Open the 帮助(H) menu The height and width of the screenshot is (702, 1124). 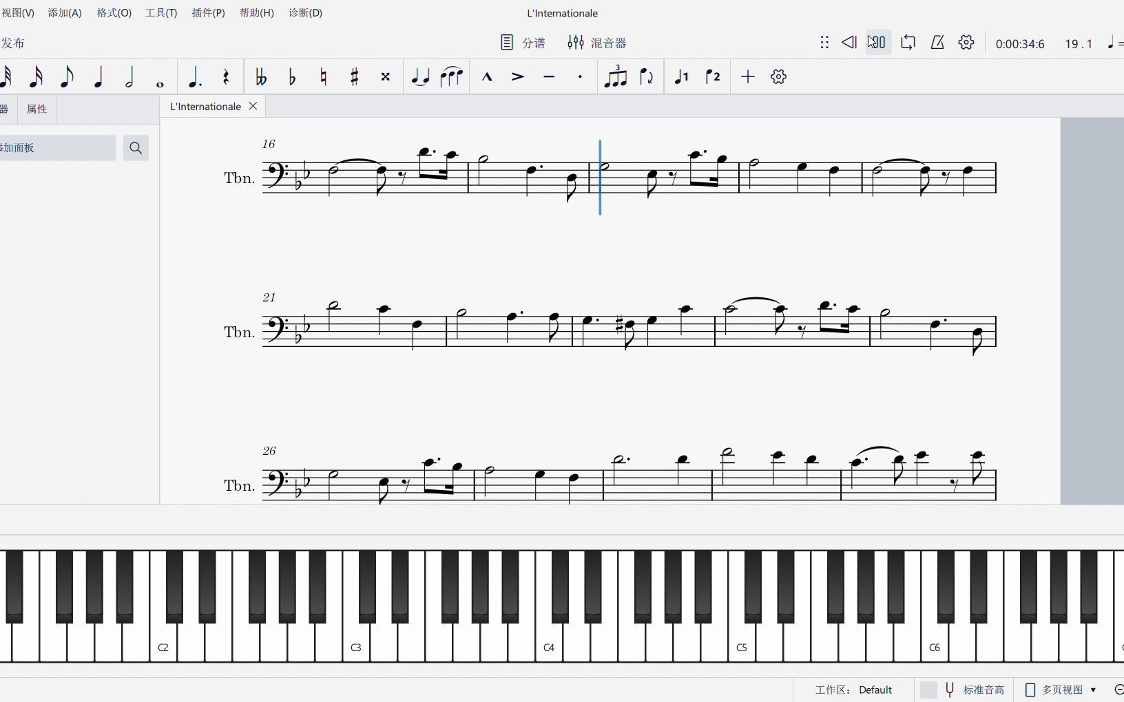click(x=257, y=13)
